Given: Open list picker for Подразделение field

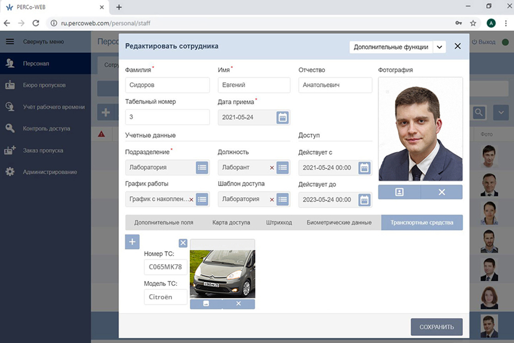Looking at the screenshot, I should 202,168.
